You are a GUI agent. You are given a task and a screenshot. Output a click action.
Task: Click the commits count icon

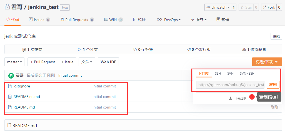click(24, 50)
